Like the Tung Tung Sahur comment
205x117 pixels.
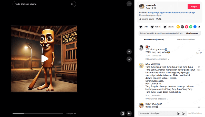[199, 67]
